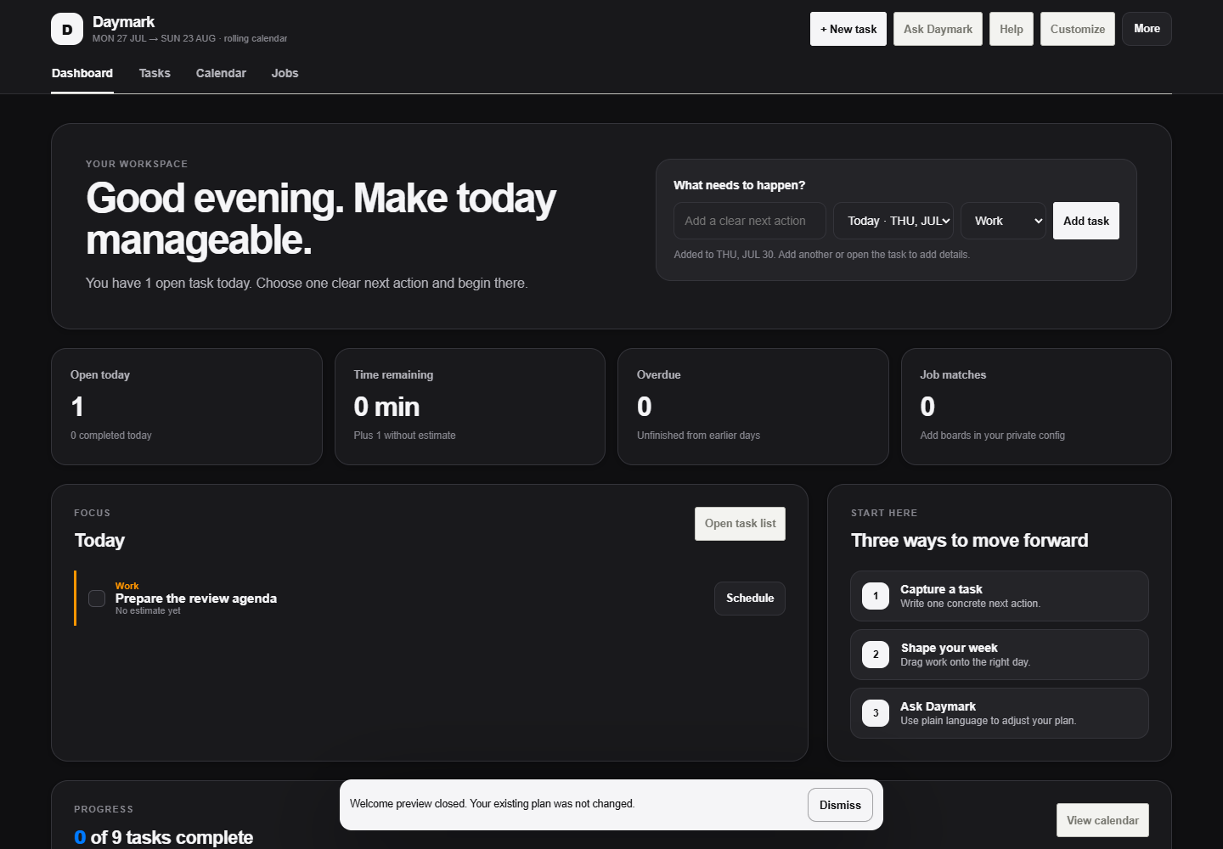This screenshot has height=849, width=1223.
Task: Open the More menu
Action: (1147, 29)
